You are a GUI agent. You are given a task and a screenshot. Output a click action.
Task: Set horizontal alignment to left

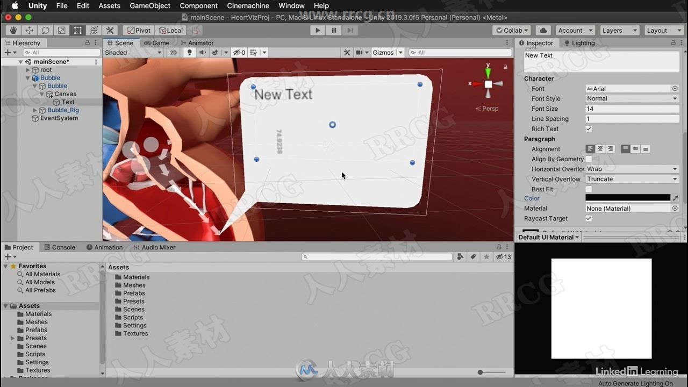[x=590, y=149]
